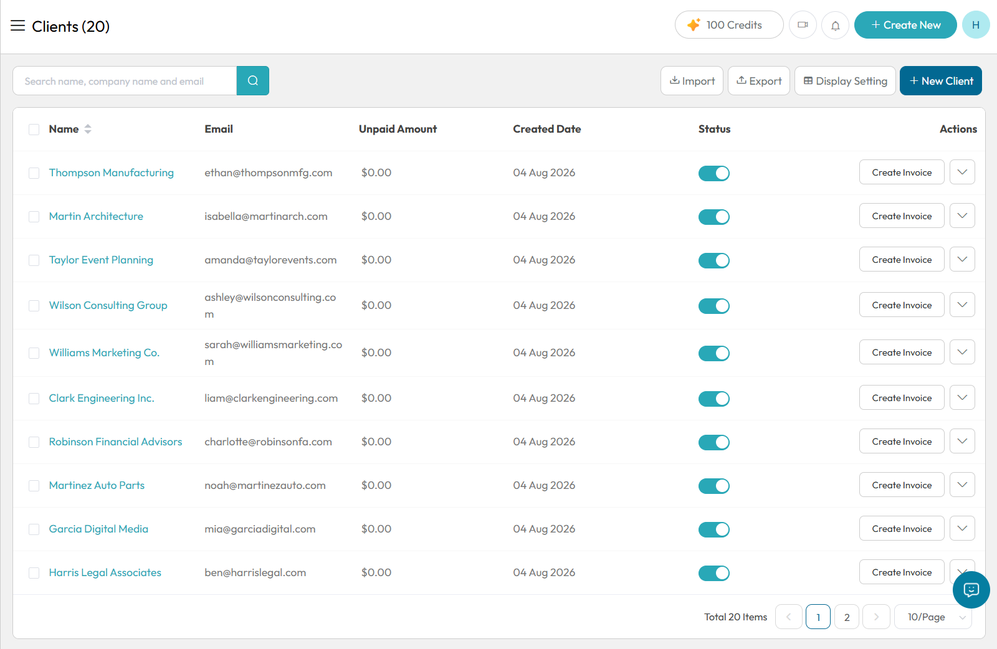Create Invoice for Martin Architecture
Viewport: 997px width, 649px height.
click(x=902, y=216)
